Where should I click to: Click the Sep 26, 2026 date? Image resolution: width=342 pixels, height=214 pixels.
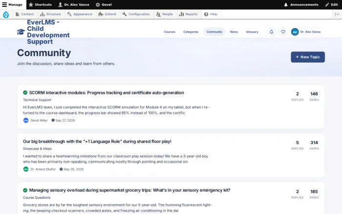coord(73,169)
